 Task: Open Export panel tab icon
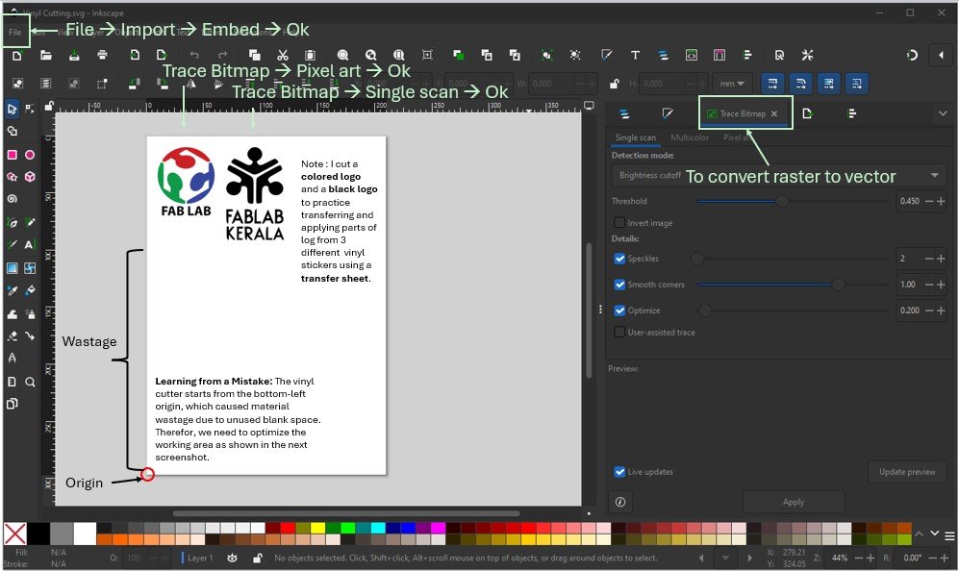pos(807,113)
